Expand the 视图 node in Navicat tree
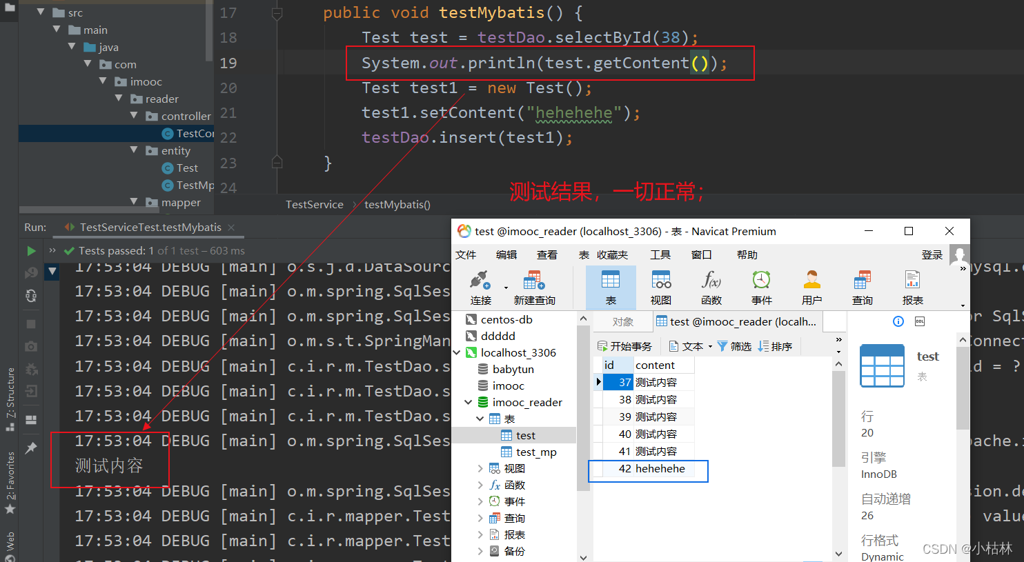The image size is (1024, 562). click(x=480, y=468)
